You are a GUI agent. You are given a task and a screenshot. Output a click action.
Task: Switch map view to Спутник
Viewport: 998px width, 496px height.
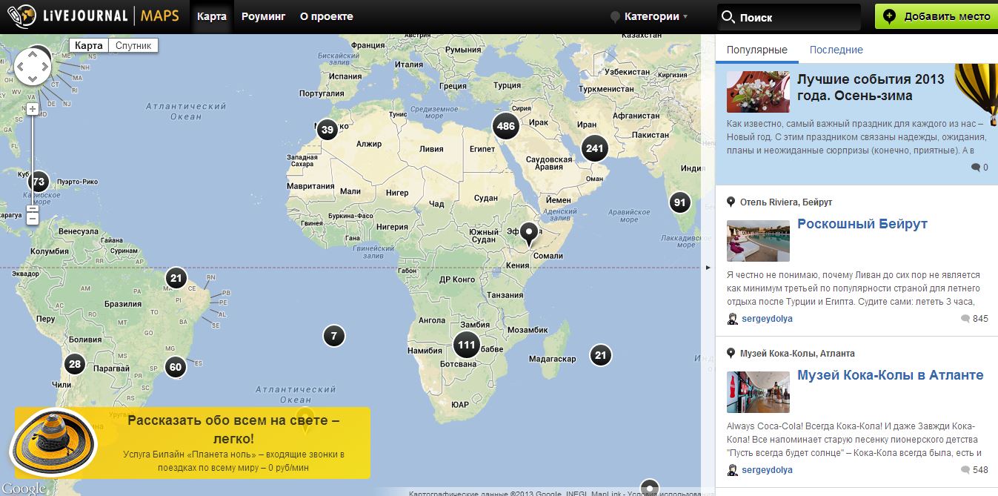click(133, 45)
